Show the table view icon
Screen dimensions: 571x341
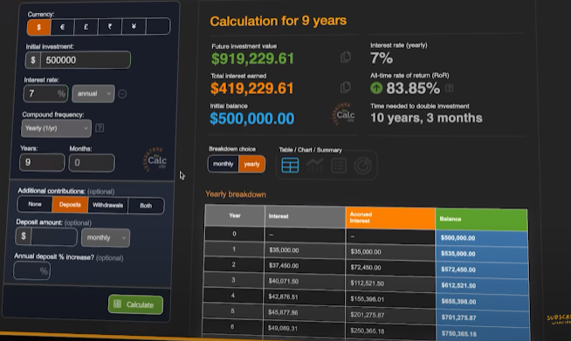pos(290,165)
